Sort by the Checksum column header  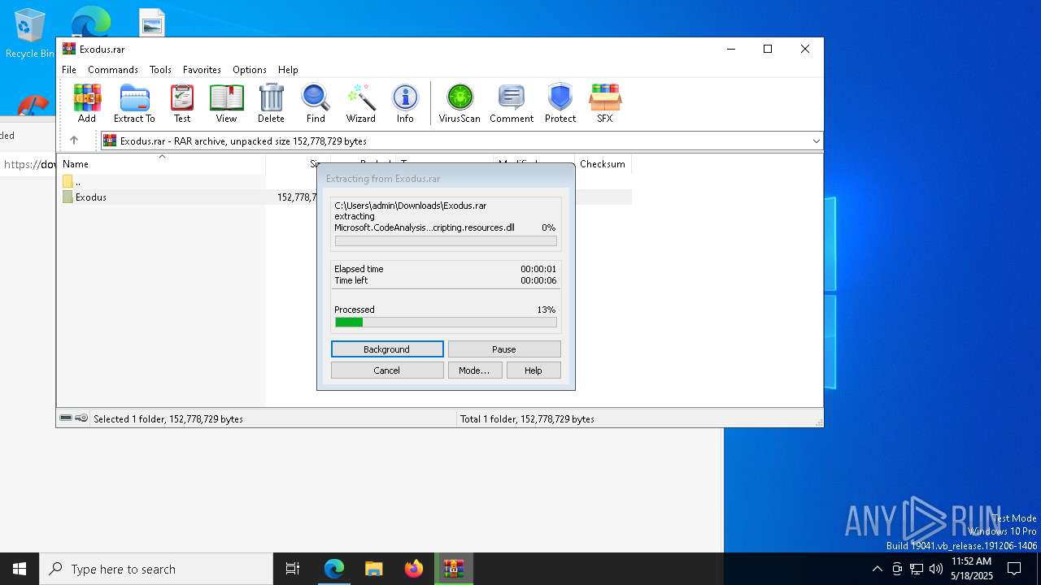603,164
